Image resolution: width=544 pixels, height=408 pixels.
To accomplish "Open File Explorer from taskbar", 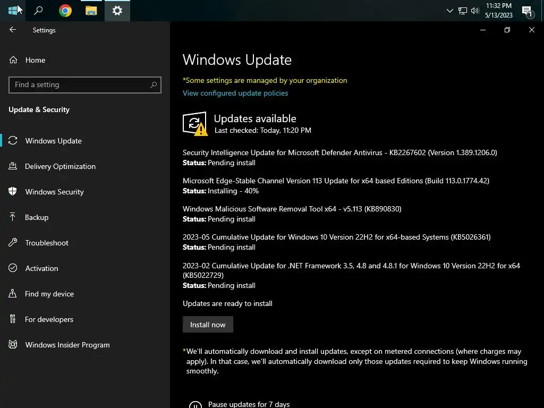I will click(91, 11).
